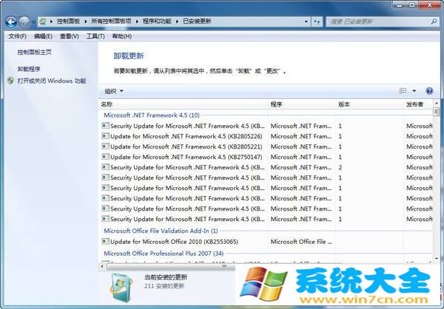
Task: Sort by 名称 column header
Action: pyautogui.click(x=184, y=104)
